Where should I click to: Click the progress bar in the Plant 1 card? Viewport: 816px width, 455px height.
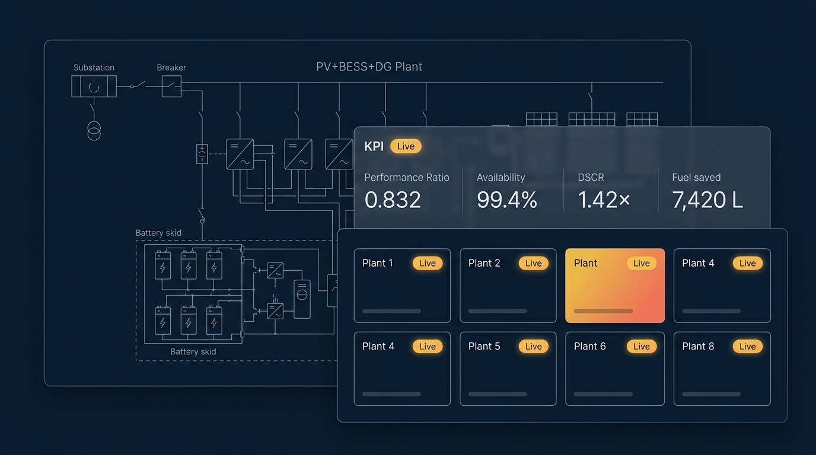[391, 311]
